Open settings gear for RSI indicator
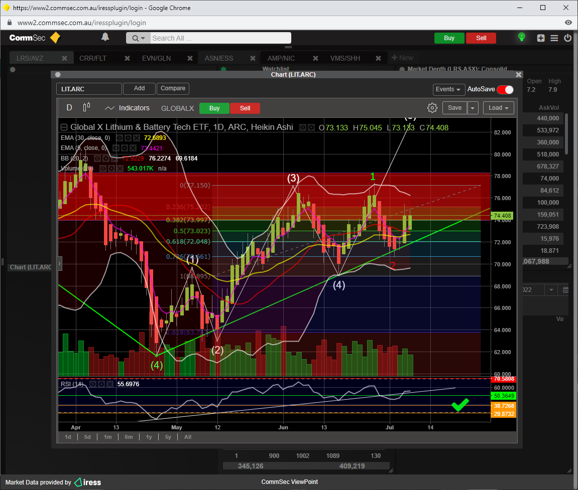The width and height of the screenshot is (578, 490). click(x=101, y=384)
